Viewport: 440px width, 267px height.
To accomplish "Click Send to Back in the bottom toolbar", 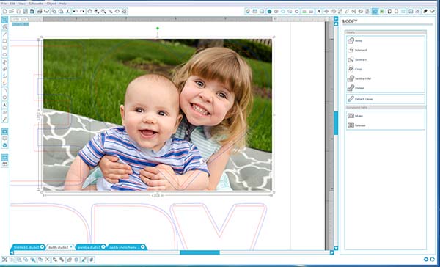I will 62,260.
